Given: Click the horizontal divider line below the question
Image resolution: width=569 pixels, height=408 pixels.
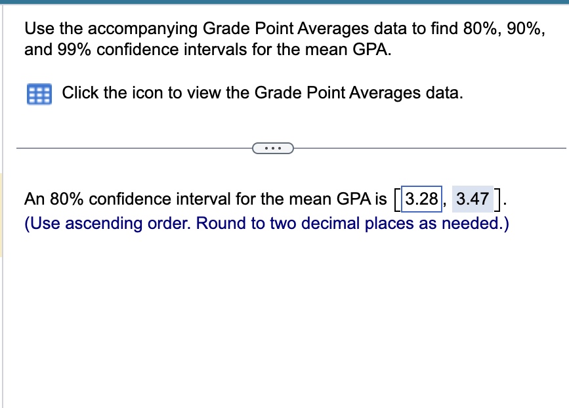Looking at the screenshot, I should click(x=131, y=148).
